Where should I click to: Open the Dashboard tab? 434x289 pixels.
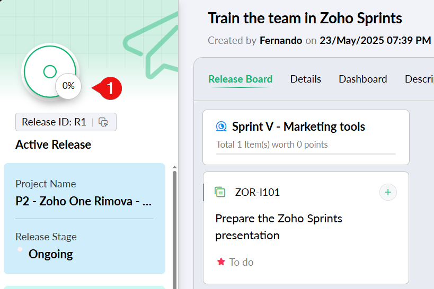coord(362,79)
